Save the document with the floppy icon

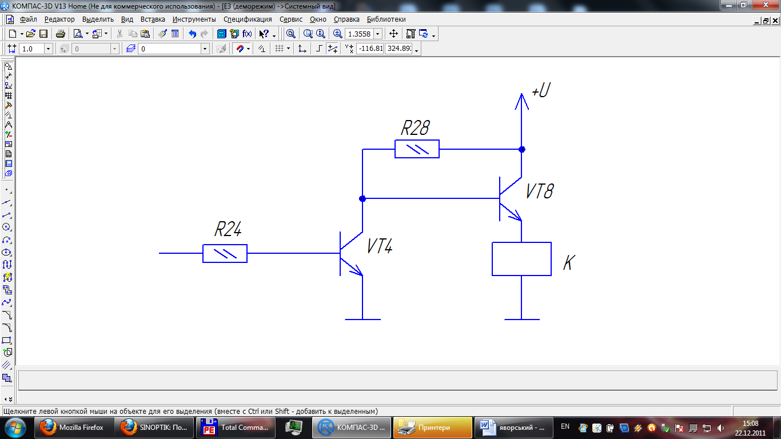click(43, 34)
